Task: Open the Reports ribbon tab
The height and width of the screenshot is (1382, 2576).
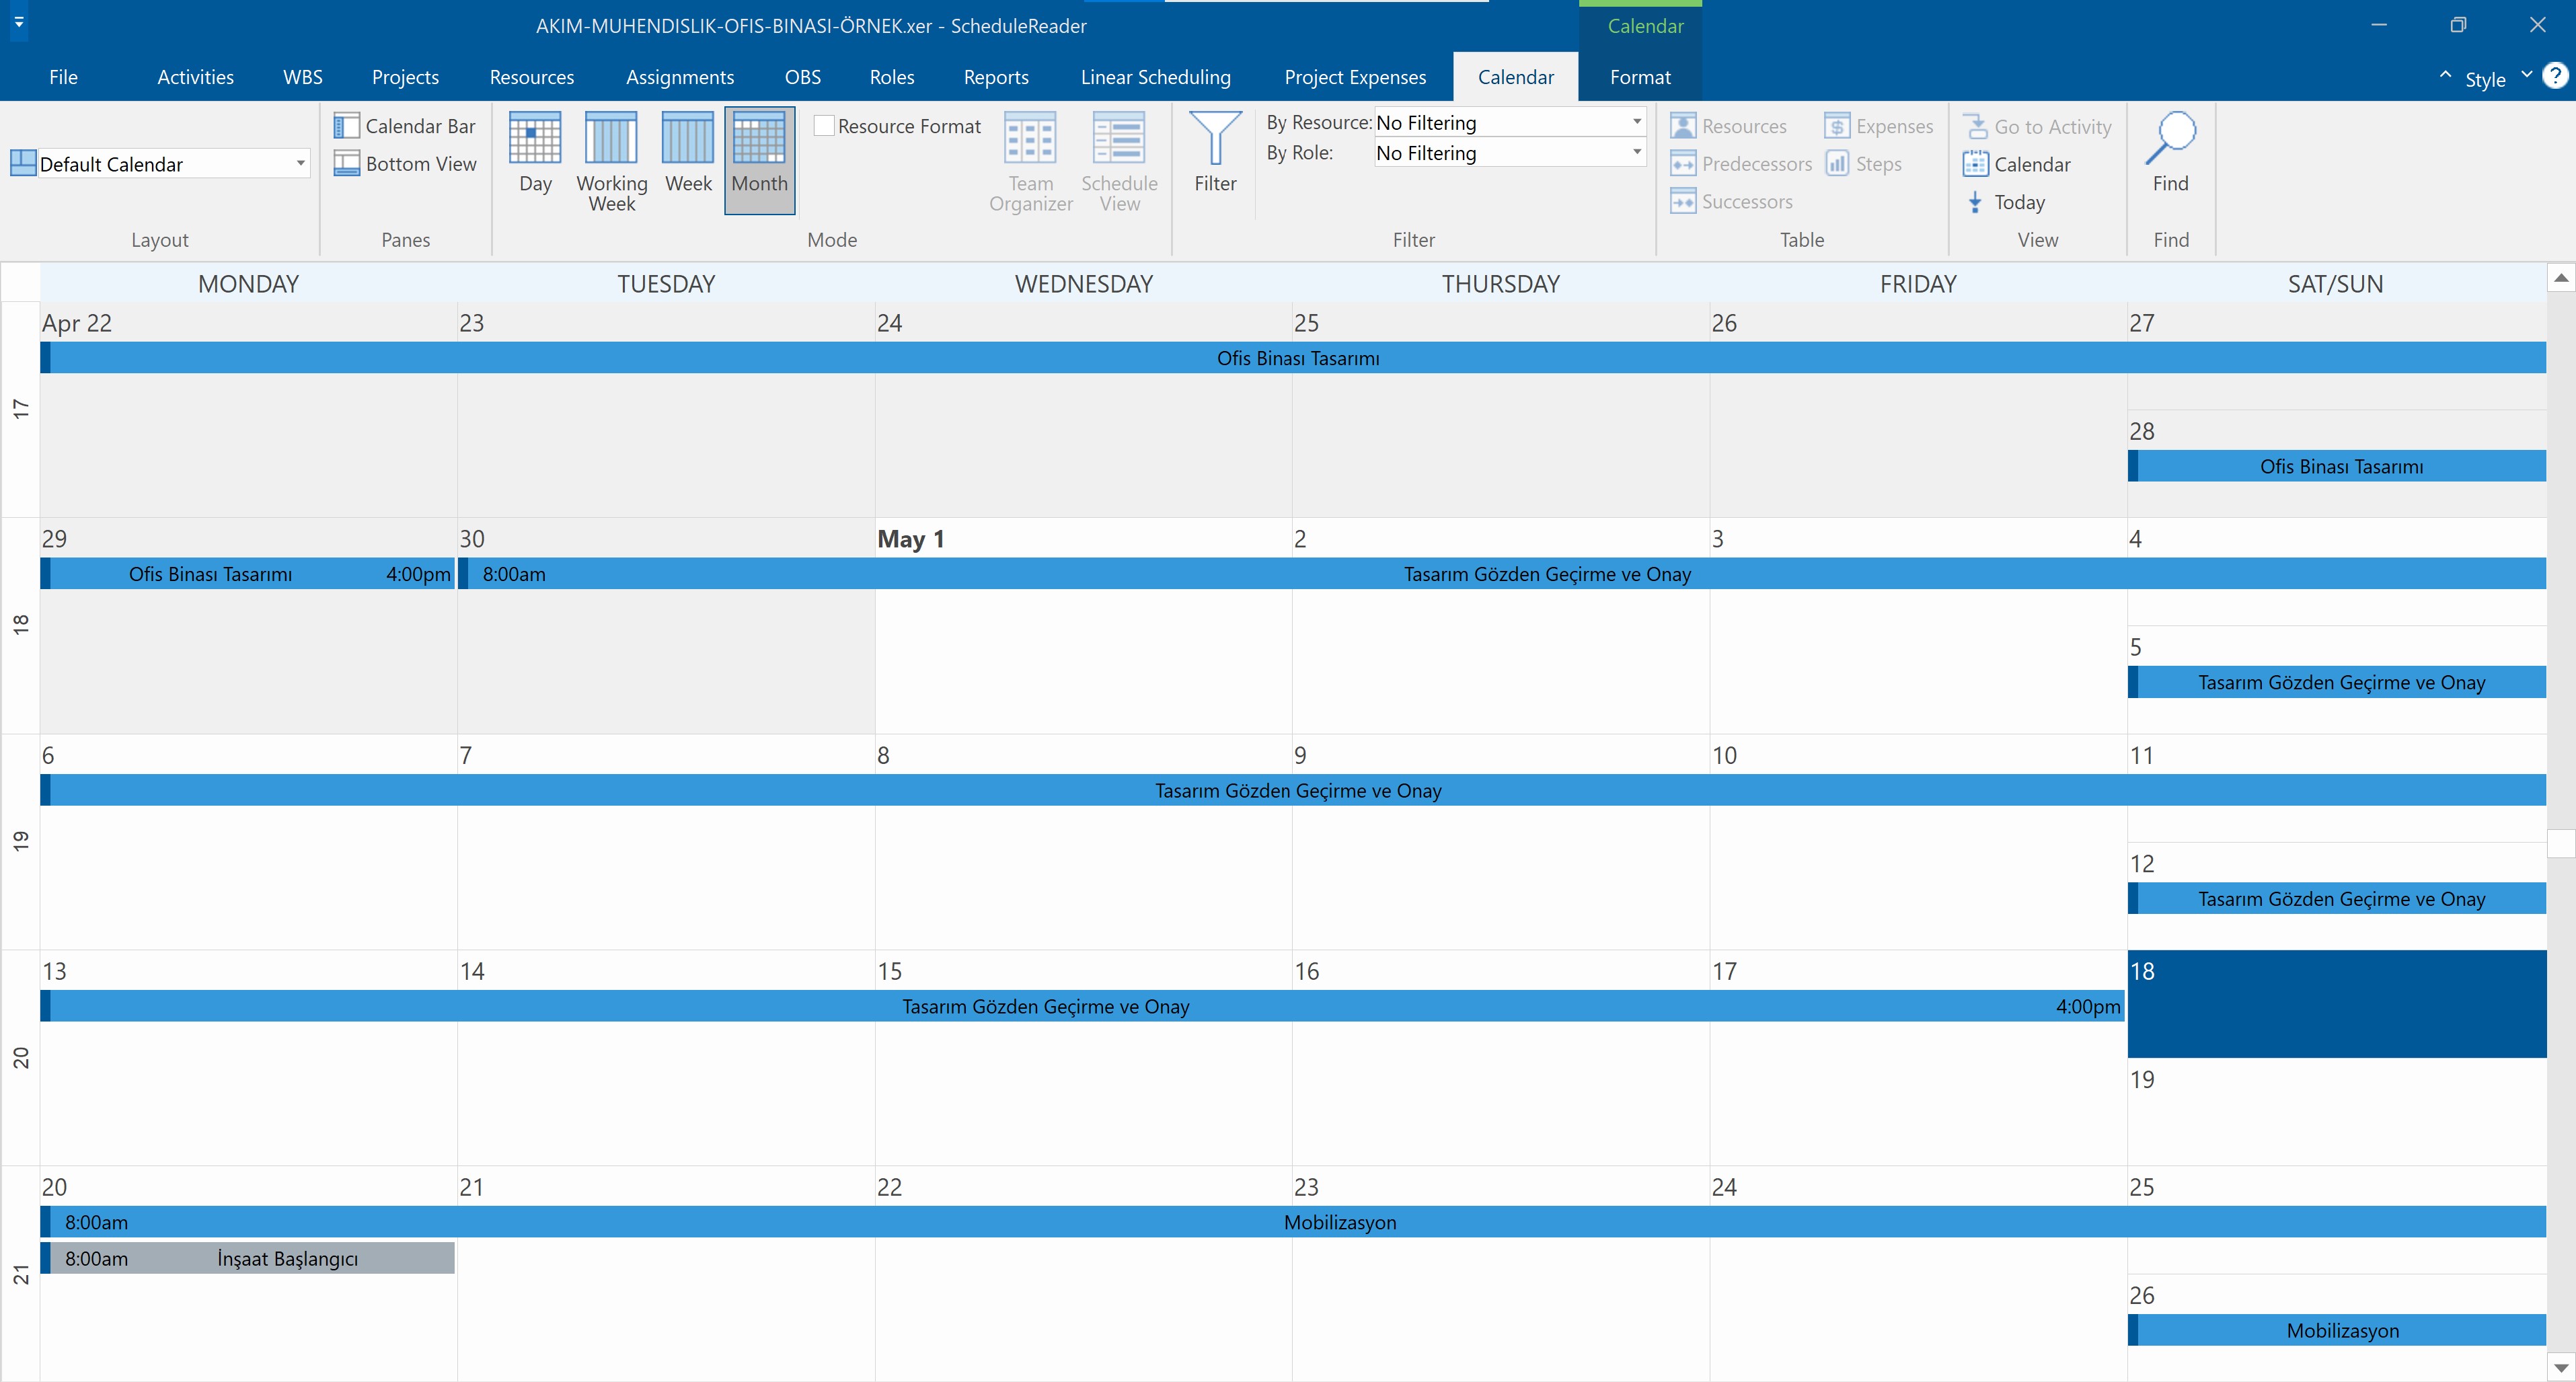Action: pos(995,76)
